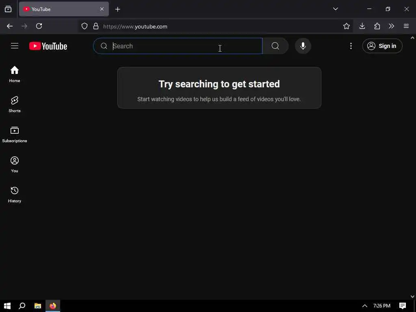
Task: Go to Home in the sidebar
Action: tap(15, 74)
